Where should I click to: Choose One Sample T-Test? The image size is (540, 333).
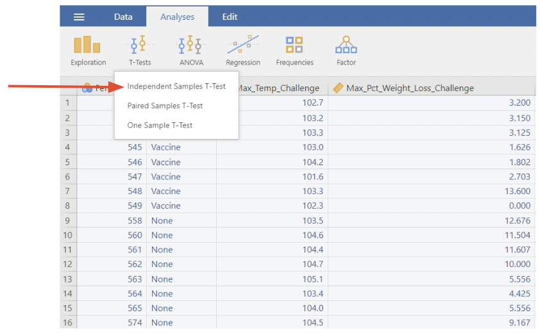click(160, 126)
